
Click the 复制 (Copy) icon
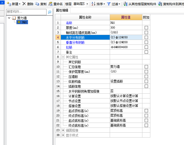click(37, 4)
